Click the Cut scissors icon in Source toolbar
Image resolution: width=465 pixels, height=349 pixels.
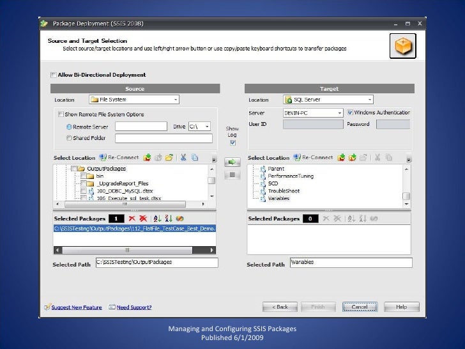click(183, 158)
